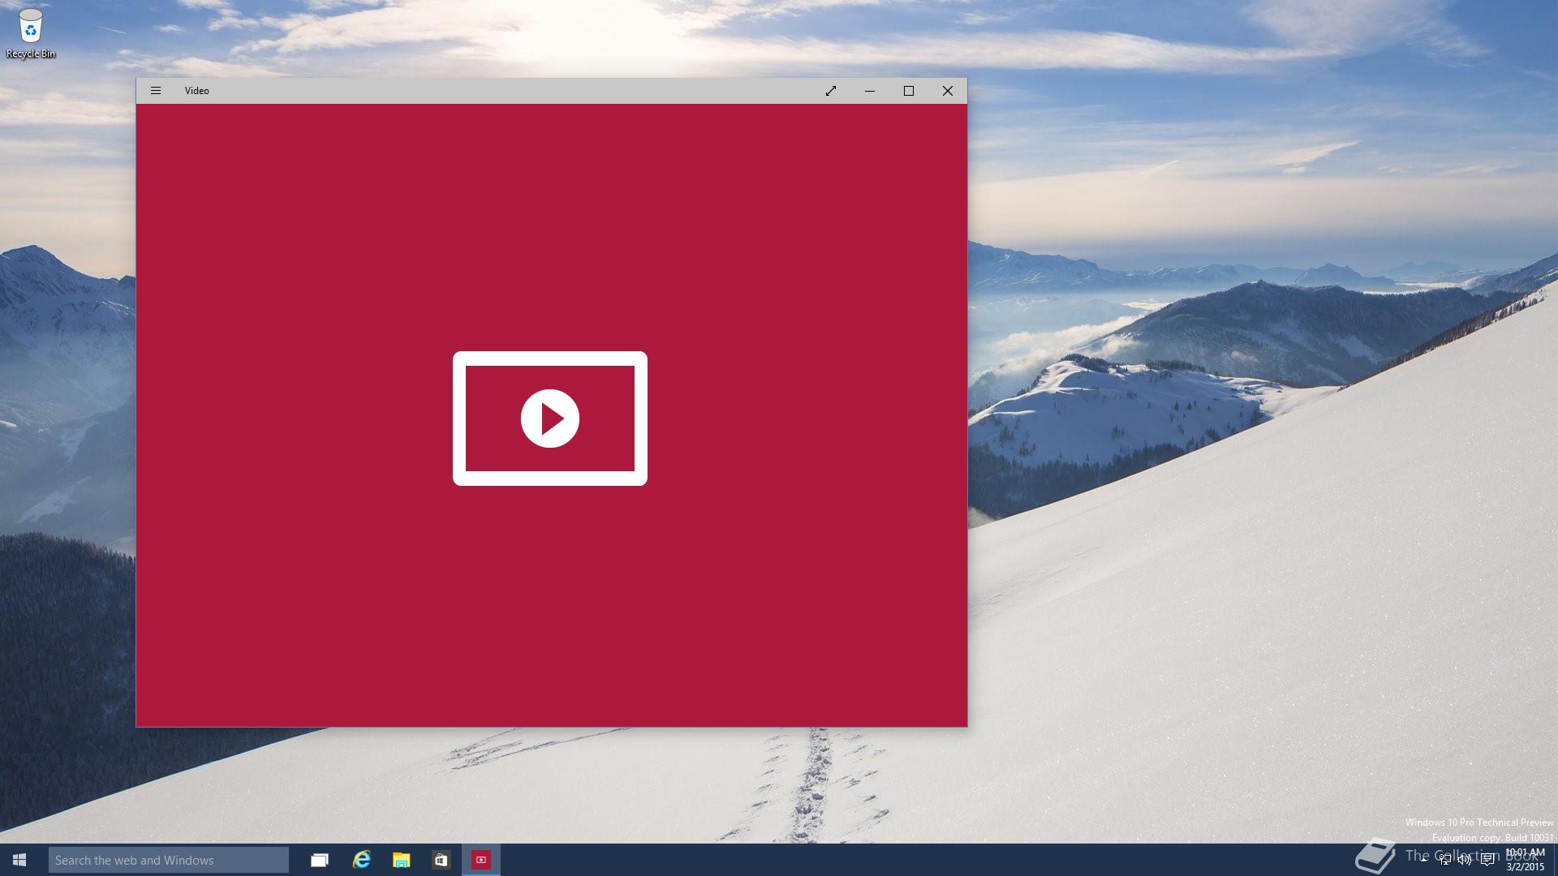The height and width of the screenshot is (876, 1558).
Task: Click the Search the web and Windows box
Action: pos(169,860)
